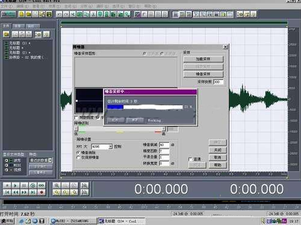The height and width of the screenshot is (225, 301).
Task: Click the Stop transport button
Action: coord(7,185)
